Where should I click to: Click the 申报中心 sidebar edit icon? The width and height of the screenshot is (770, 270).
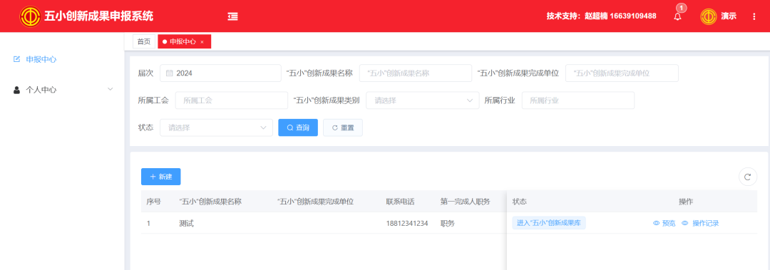pyautogui.click(x=16, y=59)
